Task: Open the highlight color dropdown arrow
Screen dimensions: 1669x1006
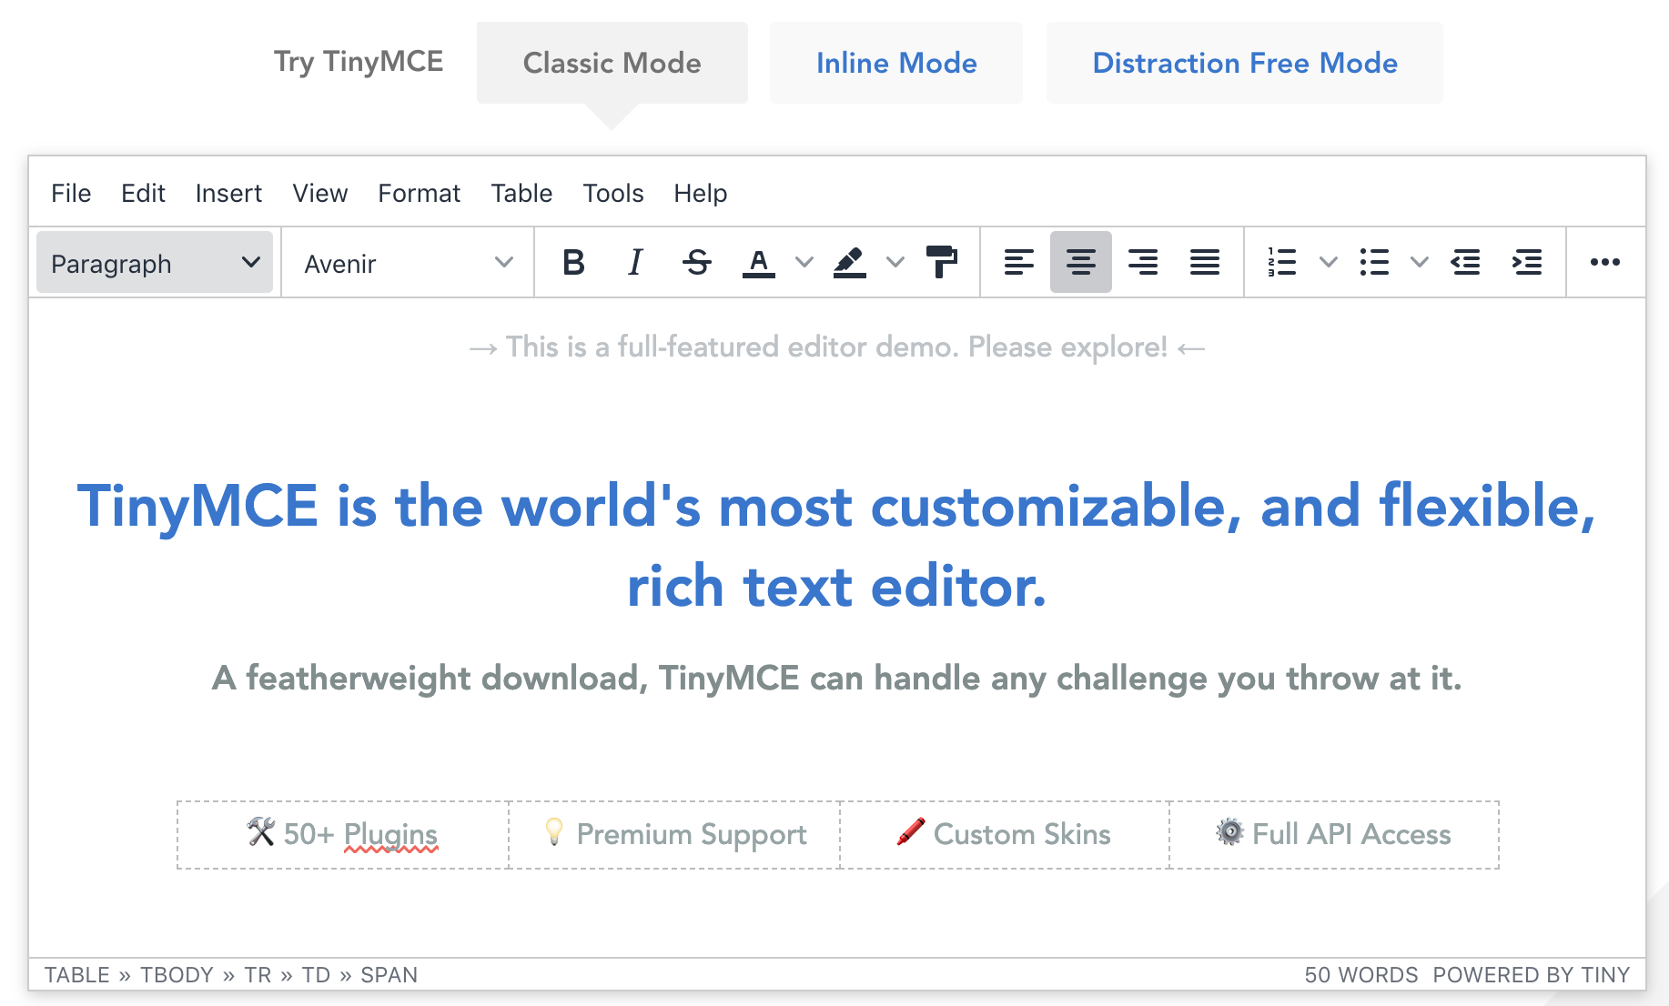Action: (895, 262)
